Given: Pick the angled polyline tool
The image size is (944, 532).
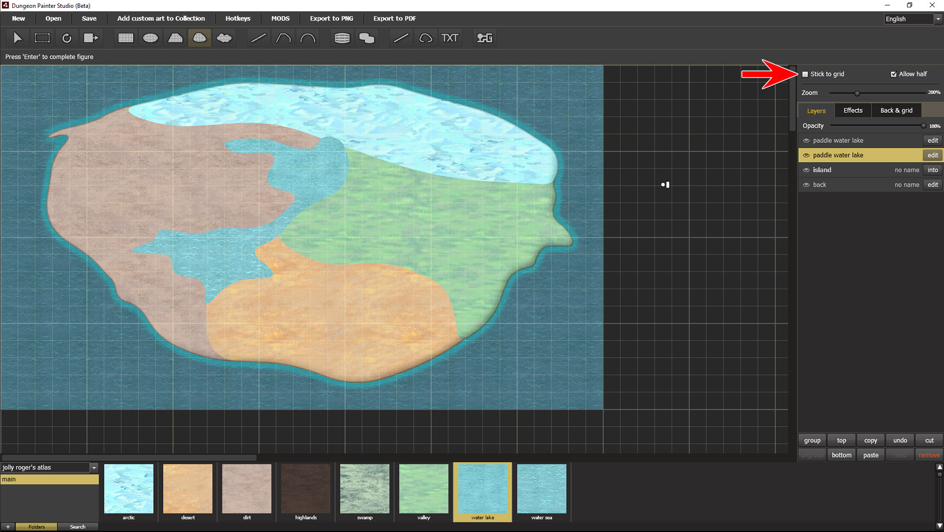Looking at the screenshot, I should click(x=283, y=38).
